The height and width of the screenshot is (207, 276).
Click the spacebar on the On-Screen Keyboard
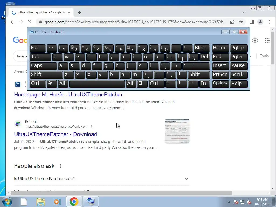(x=97, y=84)
